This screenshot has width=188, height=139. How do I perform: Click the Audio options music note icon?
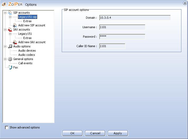pyautogui.click(x=10, y=46)
